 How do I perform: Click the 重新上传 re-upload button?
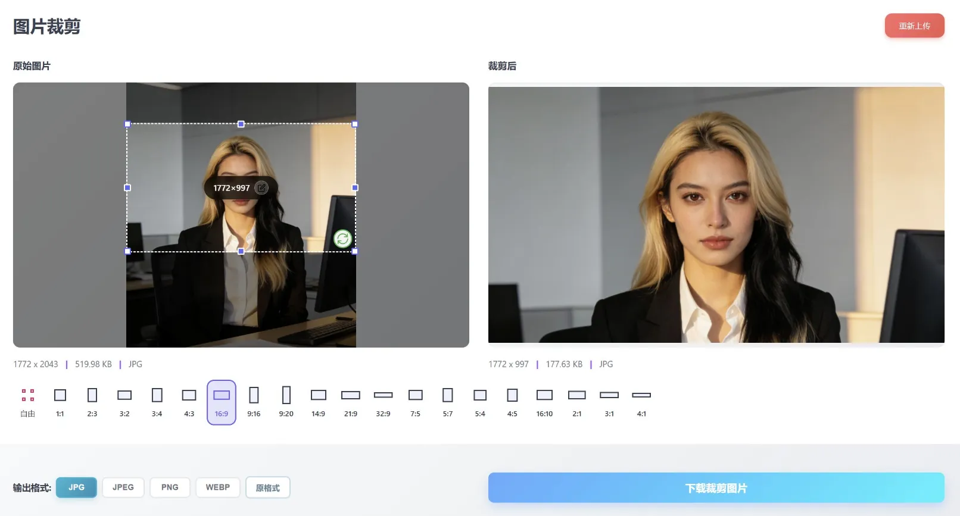click(x=915, y=26)
